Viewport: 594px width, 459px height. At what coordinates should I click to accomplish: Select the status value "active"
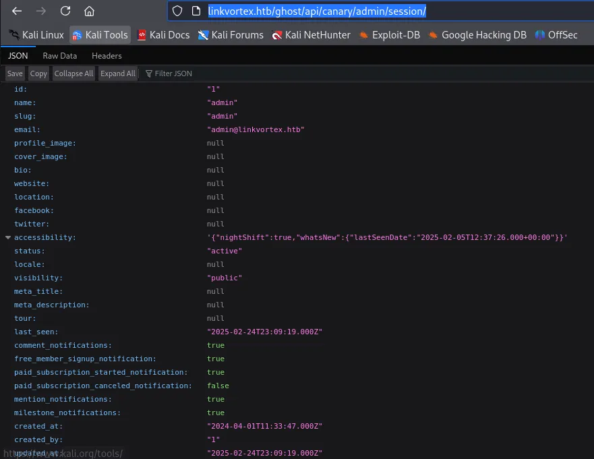[225, 251]
